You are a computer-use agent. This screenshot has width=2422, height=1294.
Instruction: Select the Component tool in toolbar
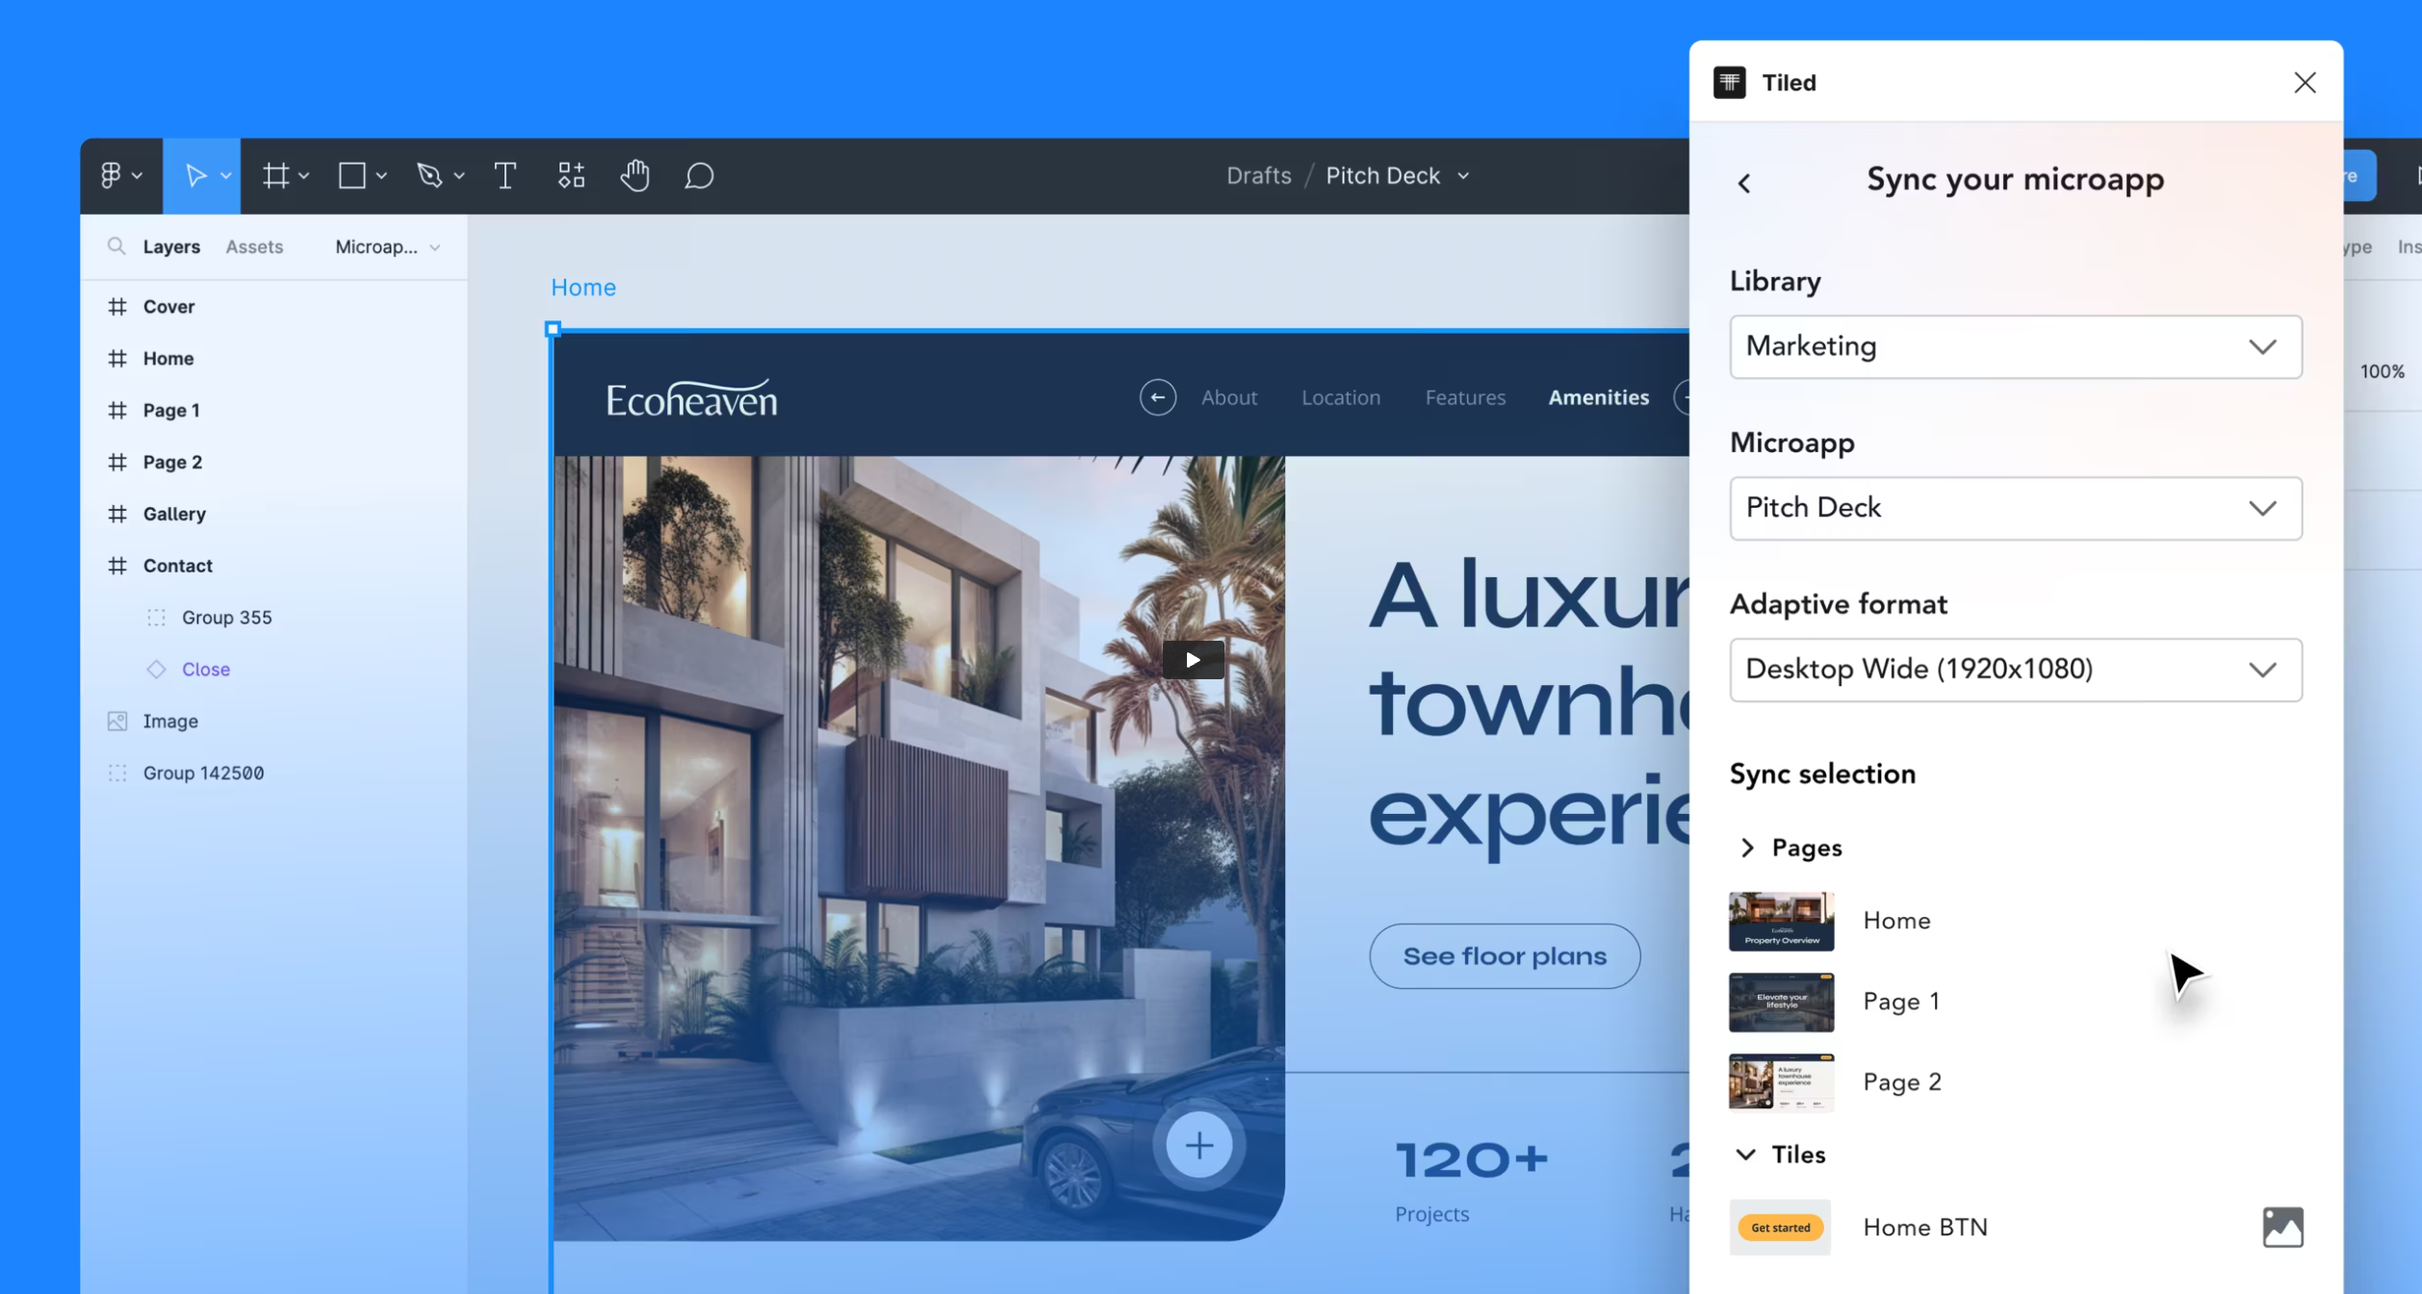click(x=570, y=174)
